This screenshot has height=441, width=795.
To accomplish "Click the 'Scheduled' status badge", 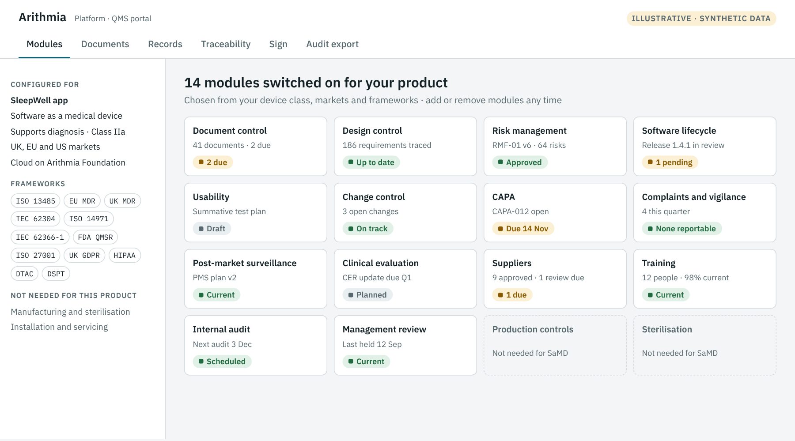I will point(222,362).
